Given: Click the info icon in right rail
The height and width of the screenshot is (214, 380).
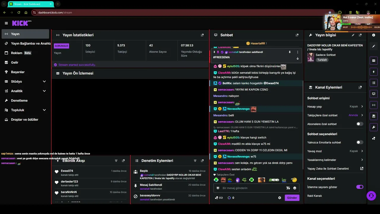Looking at the screenshot, I should click(373, 35).
